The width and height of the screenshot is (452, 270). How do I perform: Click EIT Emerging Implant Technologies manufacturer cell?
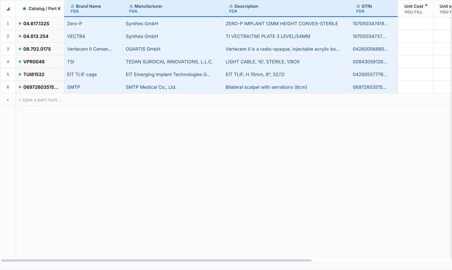tap(173, 74)
